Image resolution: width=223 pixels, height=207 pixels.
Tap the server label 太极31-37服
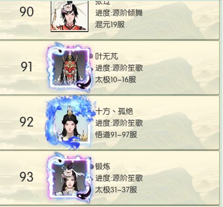tap(116, 190)
